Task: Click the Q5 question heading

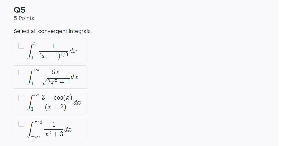Action: (x=20, y=10)
